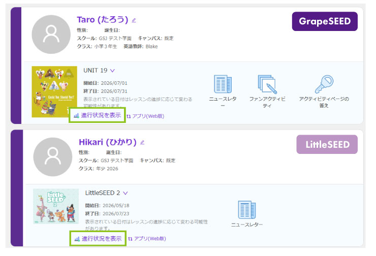
Task: Click the GrapeSEED badge button
Action: coord(325,21)
